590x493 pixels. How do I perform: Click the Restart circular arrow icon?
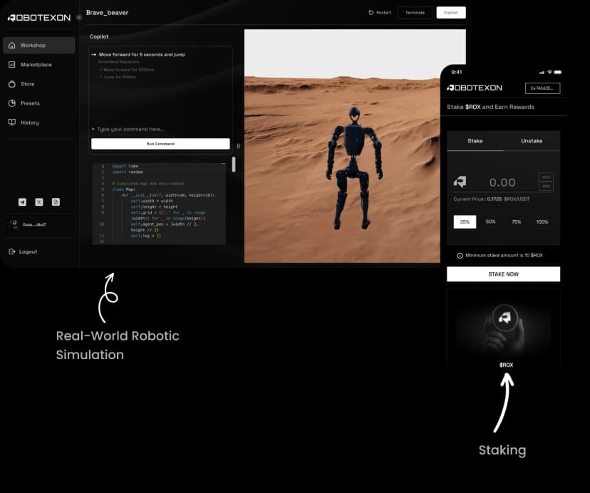[371, 13]
